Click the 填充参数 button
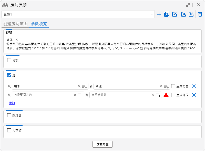Image resolution: width=205 pixels, height=151 pixels. (102, 144)
